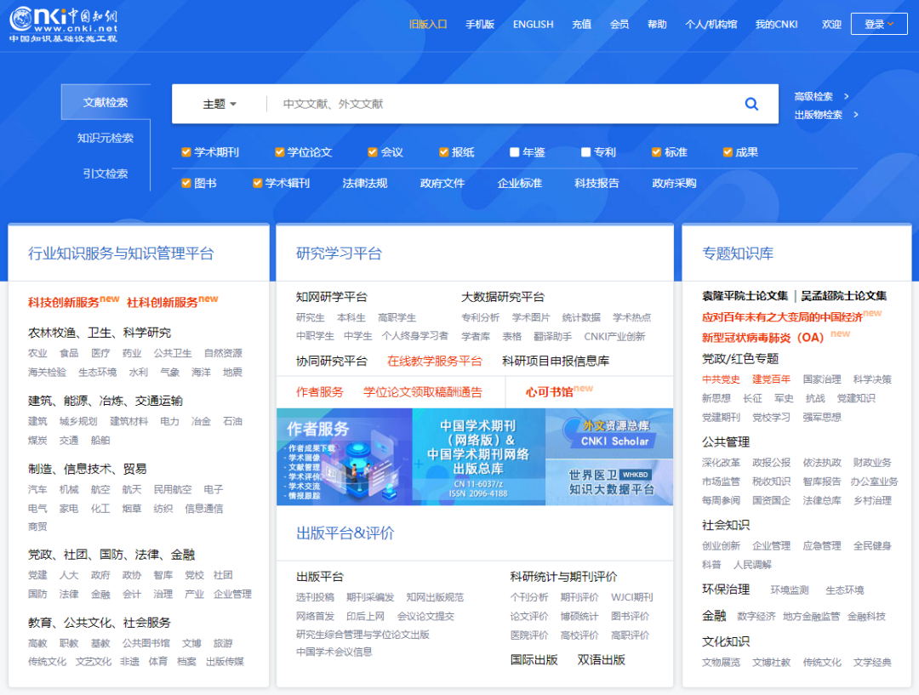Screen dimensions: 919x695
Task: Open the 旧版入口 link
Action: click(x=427, y=24)
